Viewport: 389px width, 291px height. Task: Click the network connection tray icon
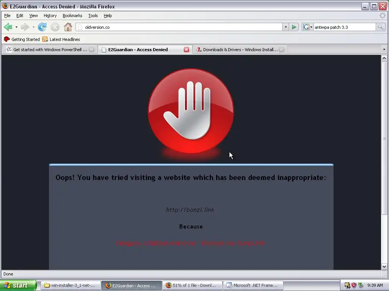pos(361,285)
